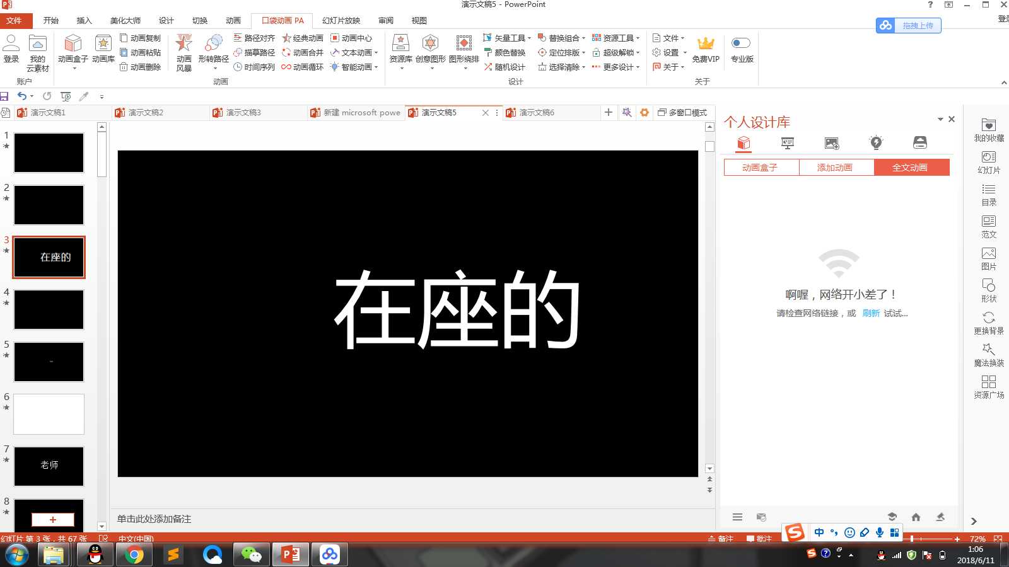Select 动画复制 to copy animation

140,38
